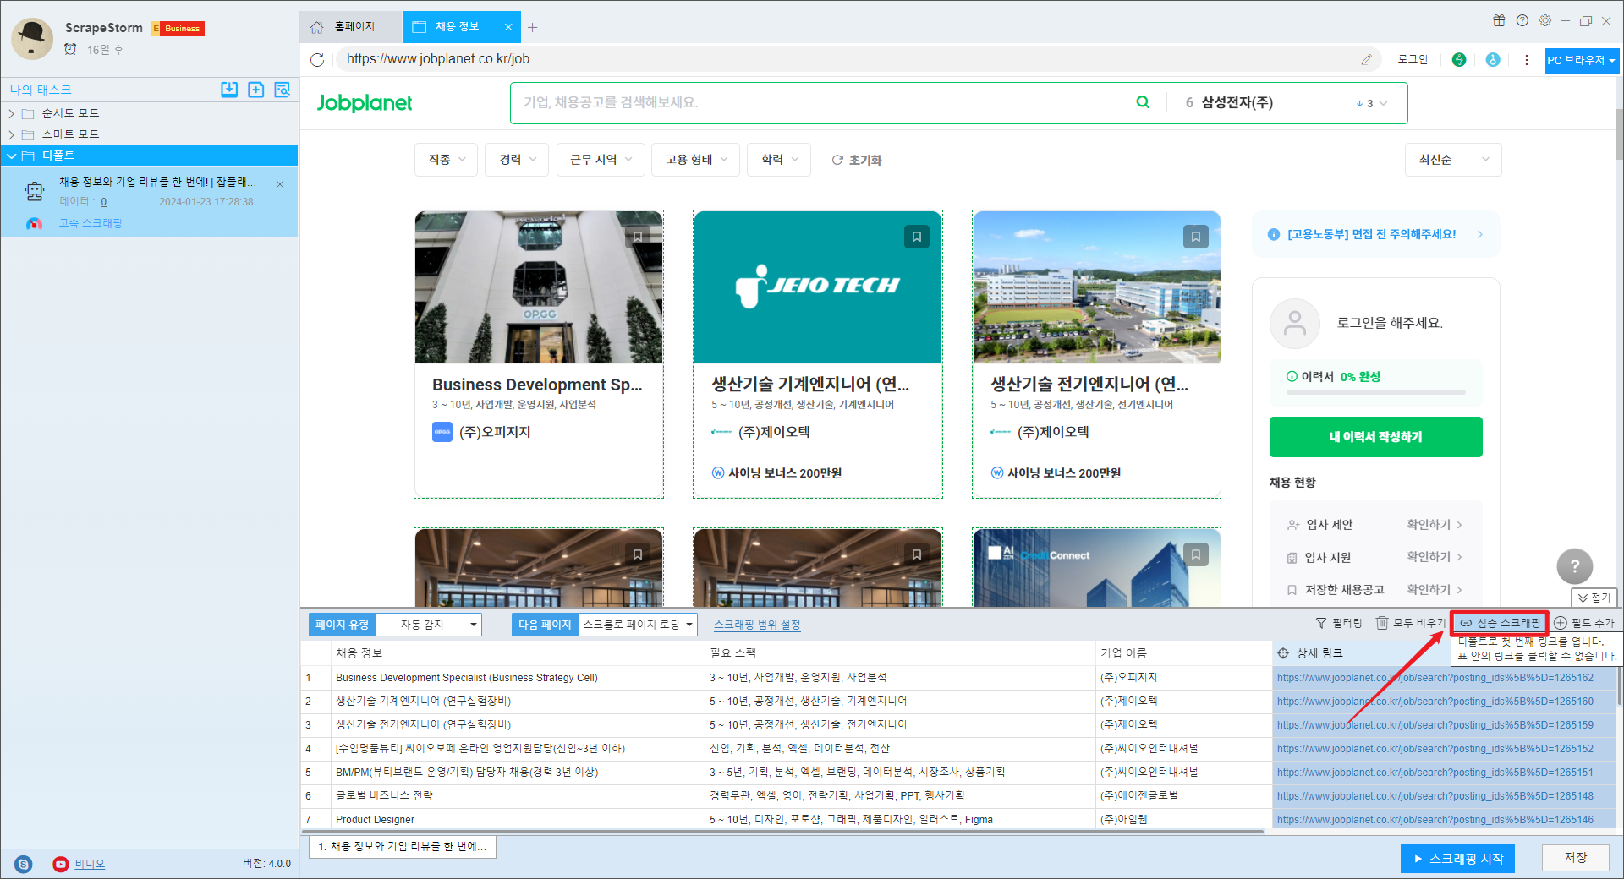Click the data table horizontal scrollbar
1624x879 pixels.
coord(782,832)
